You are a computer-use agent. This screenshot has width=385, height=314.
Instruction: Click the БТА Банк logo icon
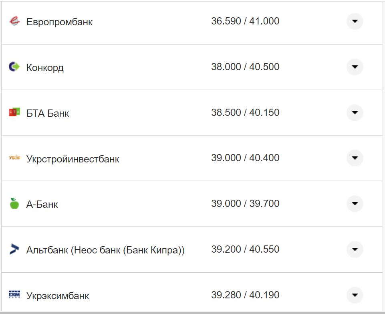tap(14, 113)
